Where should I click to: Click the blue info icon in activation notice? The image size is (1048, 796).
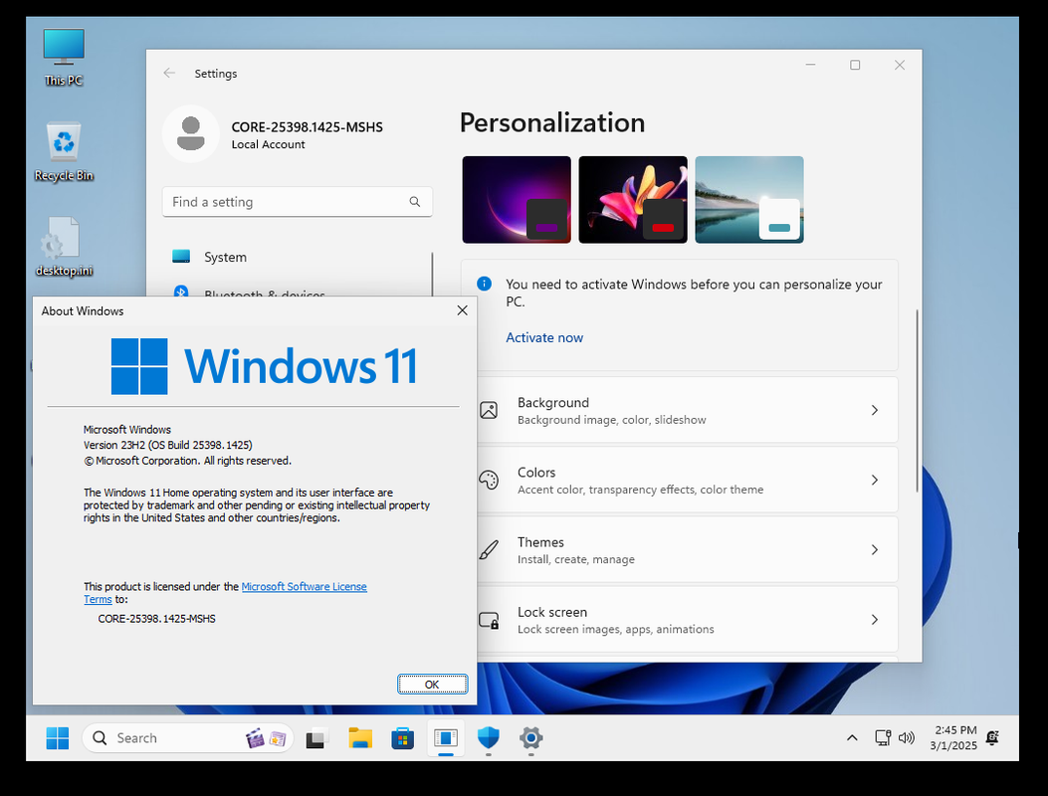[x=484, y=284]
